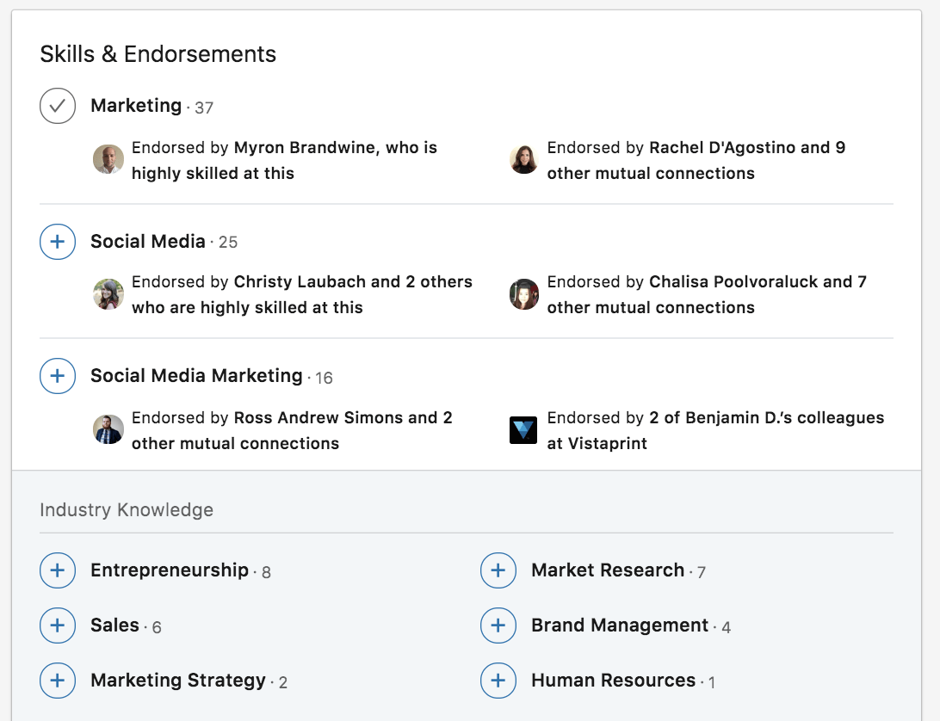Endorse Social Media Marketing with plus icon

point(58,376)
